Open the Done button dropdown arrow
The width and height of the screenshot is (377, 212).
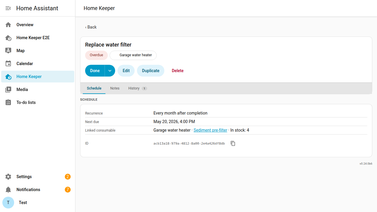pos(110,71)
